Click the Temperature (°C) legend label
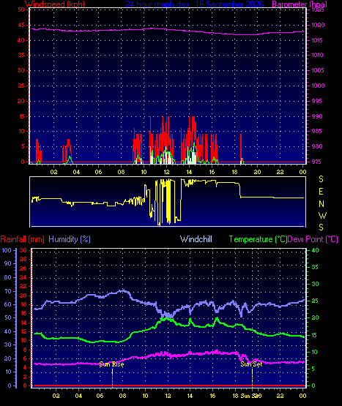The width and height of the screenshot is (342, 406). (x=258, y=239)
